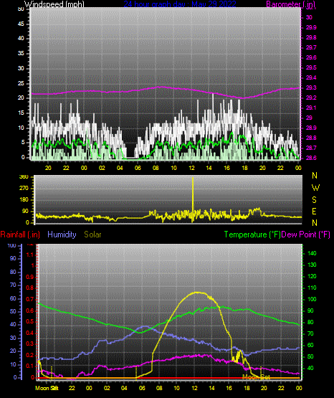The height and width of the screenshot is (398, 334).
Task: Click "1.1" on the red rainfall axis
Action: point(30,255)
